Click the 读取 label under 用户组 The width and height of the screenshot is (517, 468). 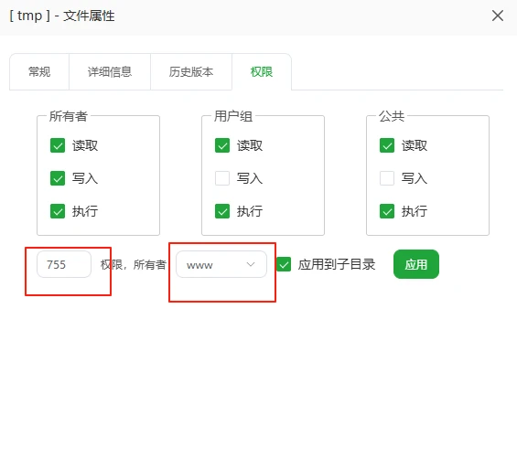[x=250, y=145]
